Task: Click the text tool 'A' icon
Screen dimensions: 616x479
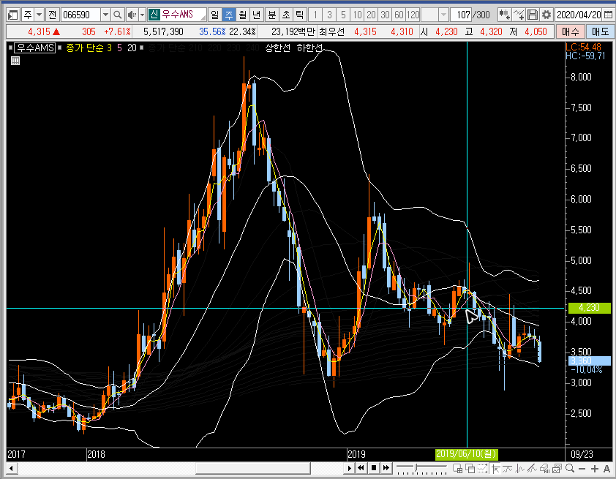Action: click(x=607, y=469)
